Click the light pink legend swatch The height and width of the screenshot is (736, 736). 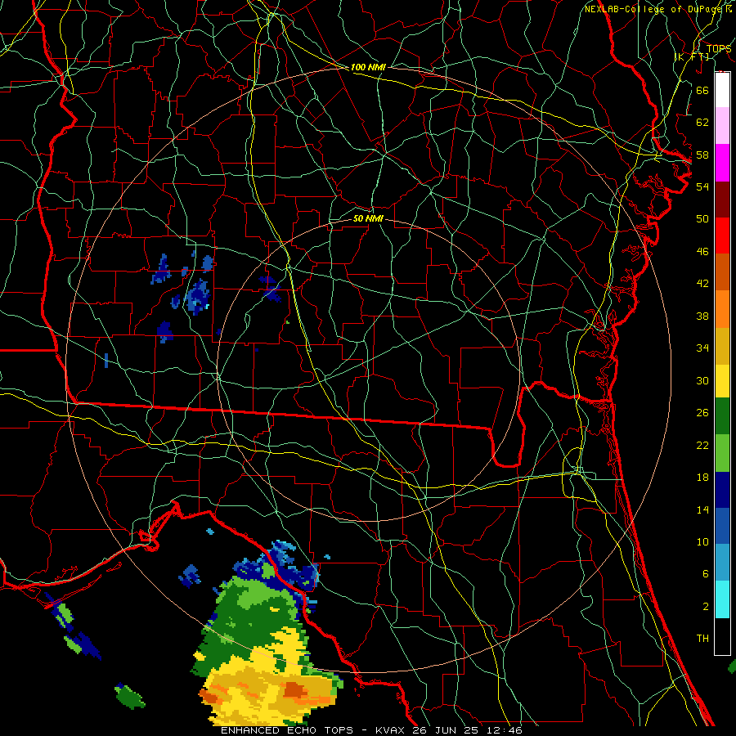(722, 126)
